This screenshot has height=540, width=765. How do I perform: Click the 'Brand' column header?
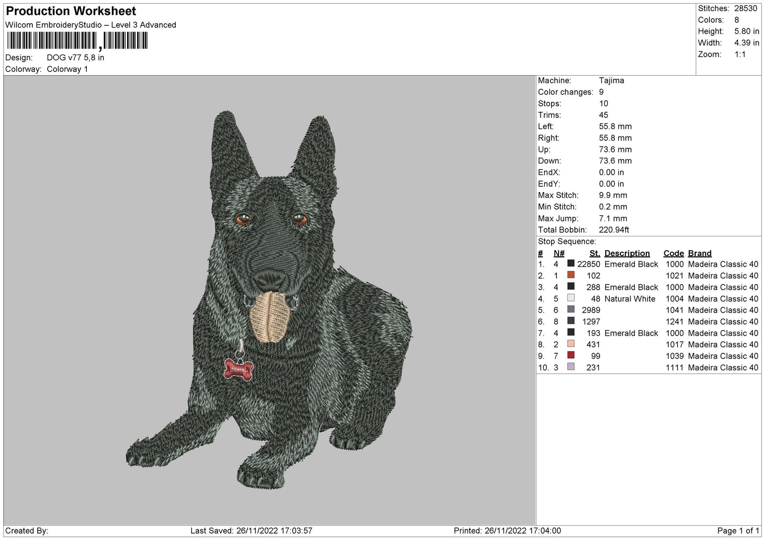pyautogui.click(x=700, y=253)
